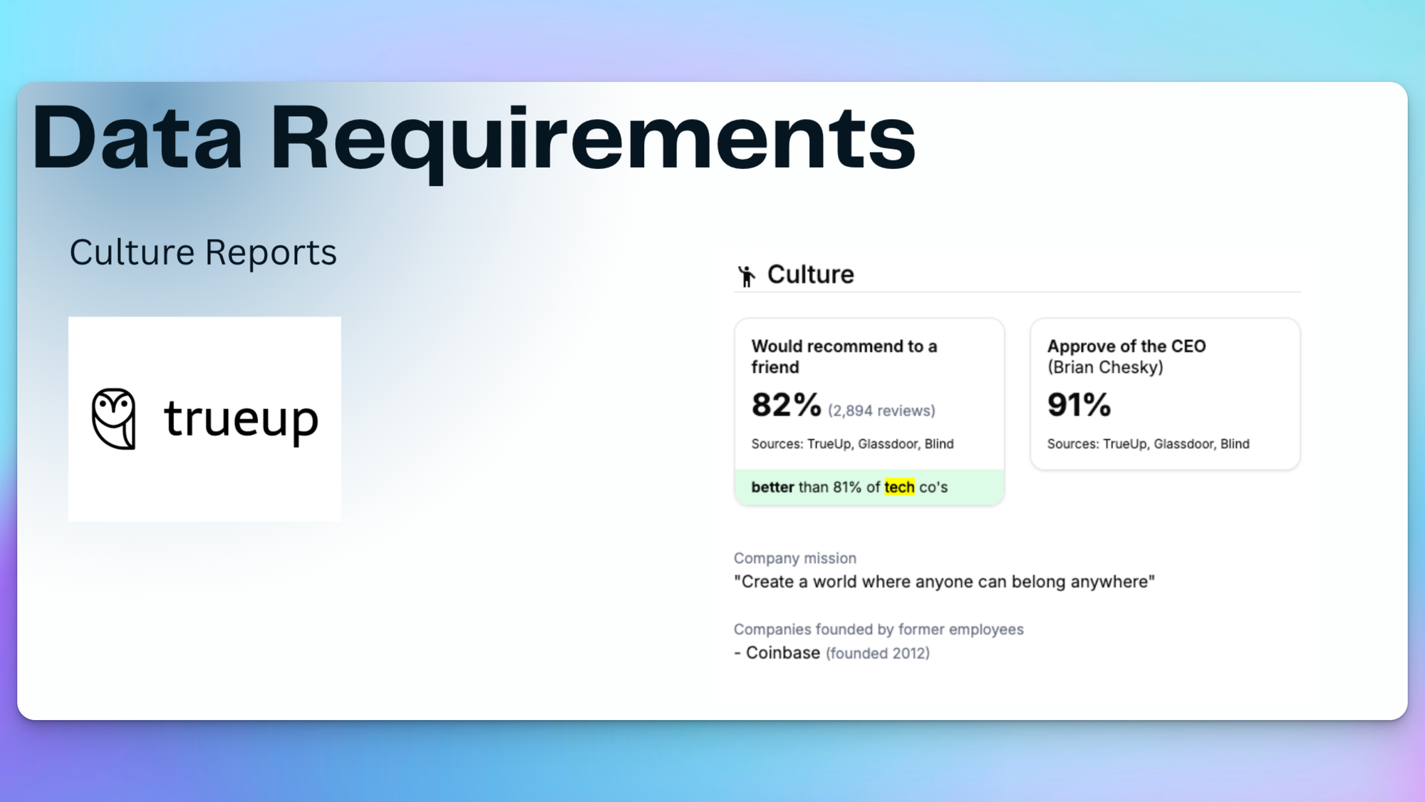Click sources line under the 82% rating
The width and height of the screenshot is (1425, 802).
pos(852,443)
